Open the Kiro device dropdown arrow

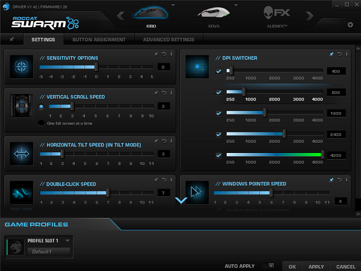click(x=173, y=5)
